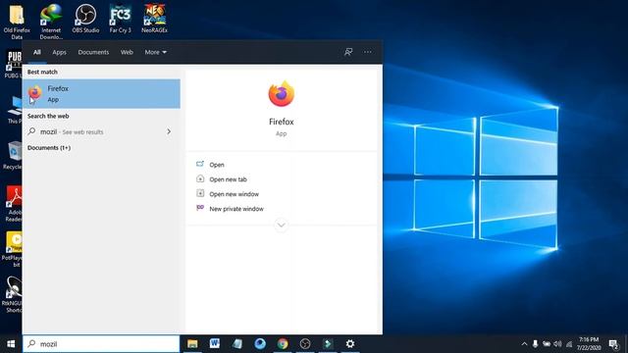Viewport: 628px width, 353px height.
Task: Click the blue globe browser taskbar icon
Action: click(260, 344)
